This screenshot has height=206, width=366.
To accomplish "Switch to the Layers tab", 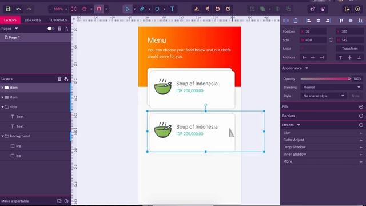I will coord(10,20).
